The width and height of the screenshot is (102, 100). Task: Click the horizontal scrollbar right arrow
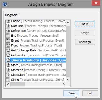pyautogui.click(x=64, y=84)
